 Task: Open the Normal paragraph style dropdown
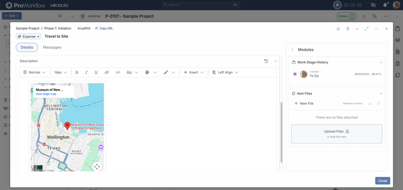pos(35,72)
